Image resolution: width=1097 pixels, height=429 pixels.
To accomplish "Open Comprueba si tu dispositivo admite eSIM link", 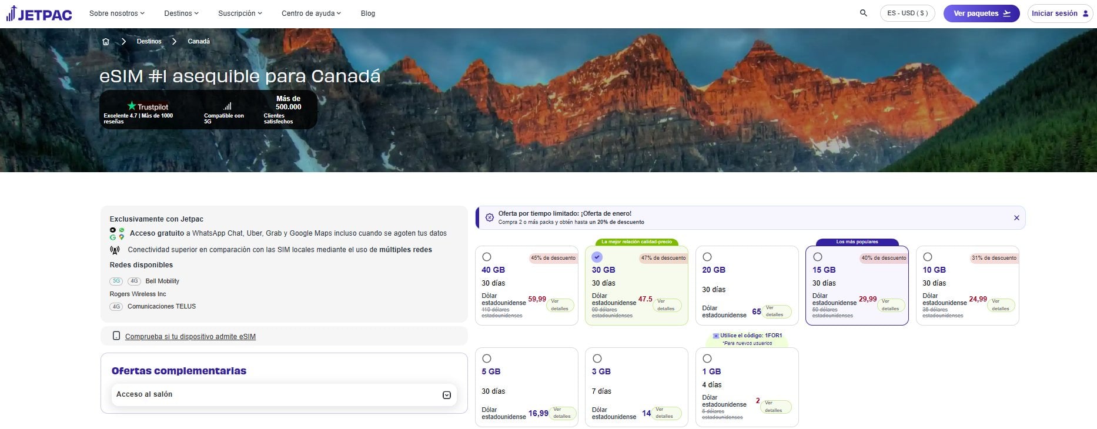I will coord(190,337).
